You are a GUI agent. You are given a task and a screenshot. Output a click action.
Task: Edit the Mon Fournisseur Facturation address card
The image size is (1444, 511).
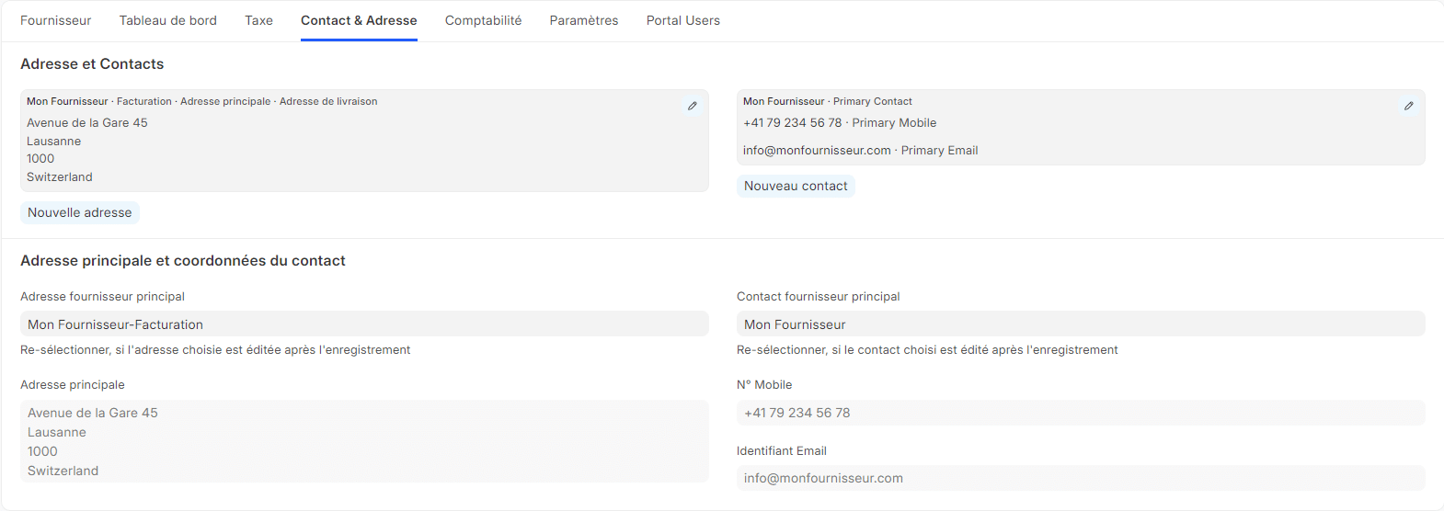click(x=693, y=106)
